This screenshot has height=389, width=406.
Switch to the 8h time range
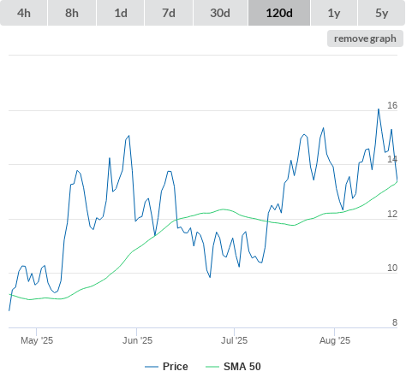tap(72, 13)
